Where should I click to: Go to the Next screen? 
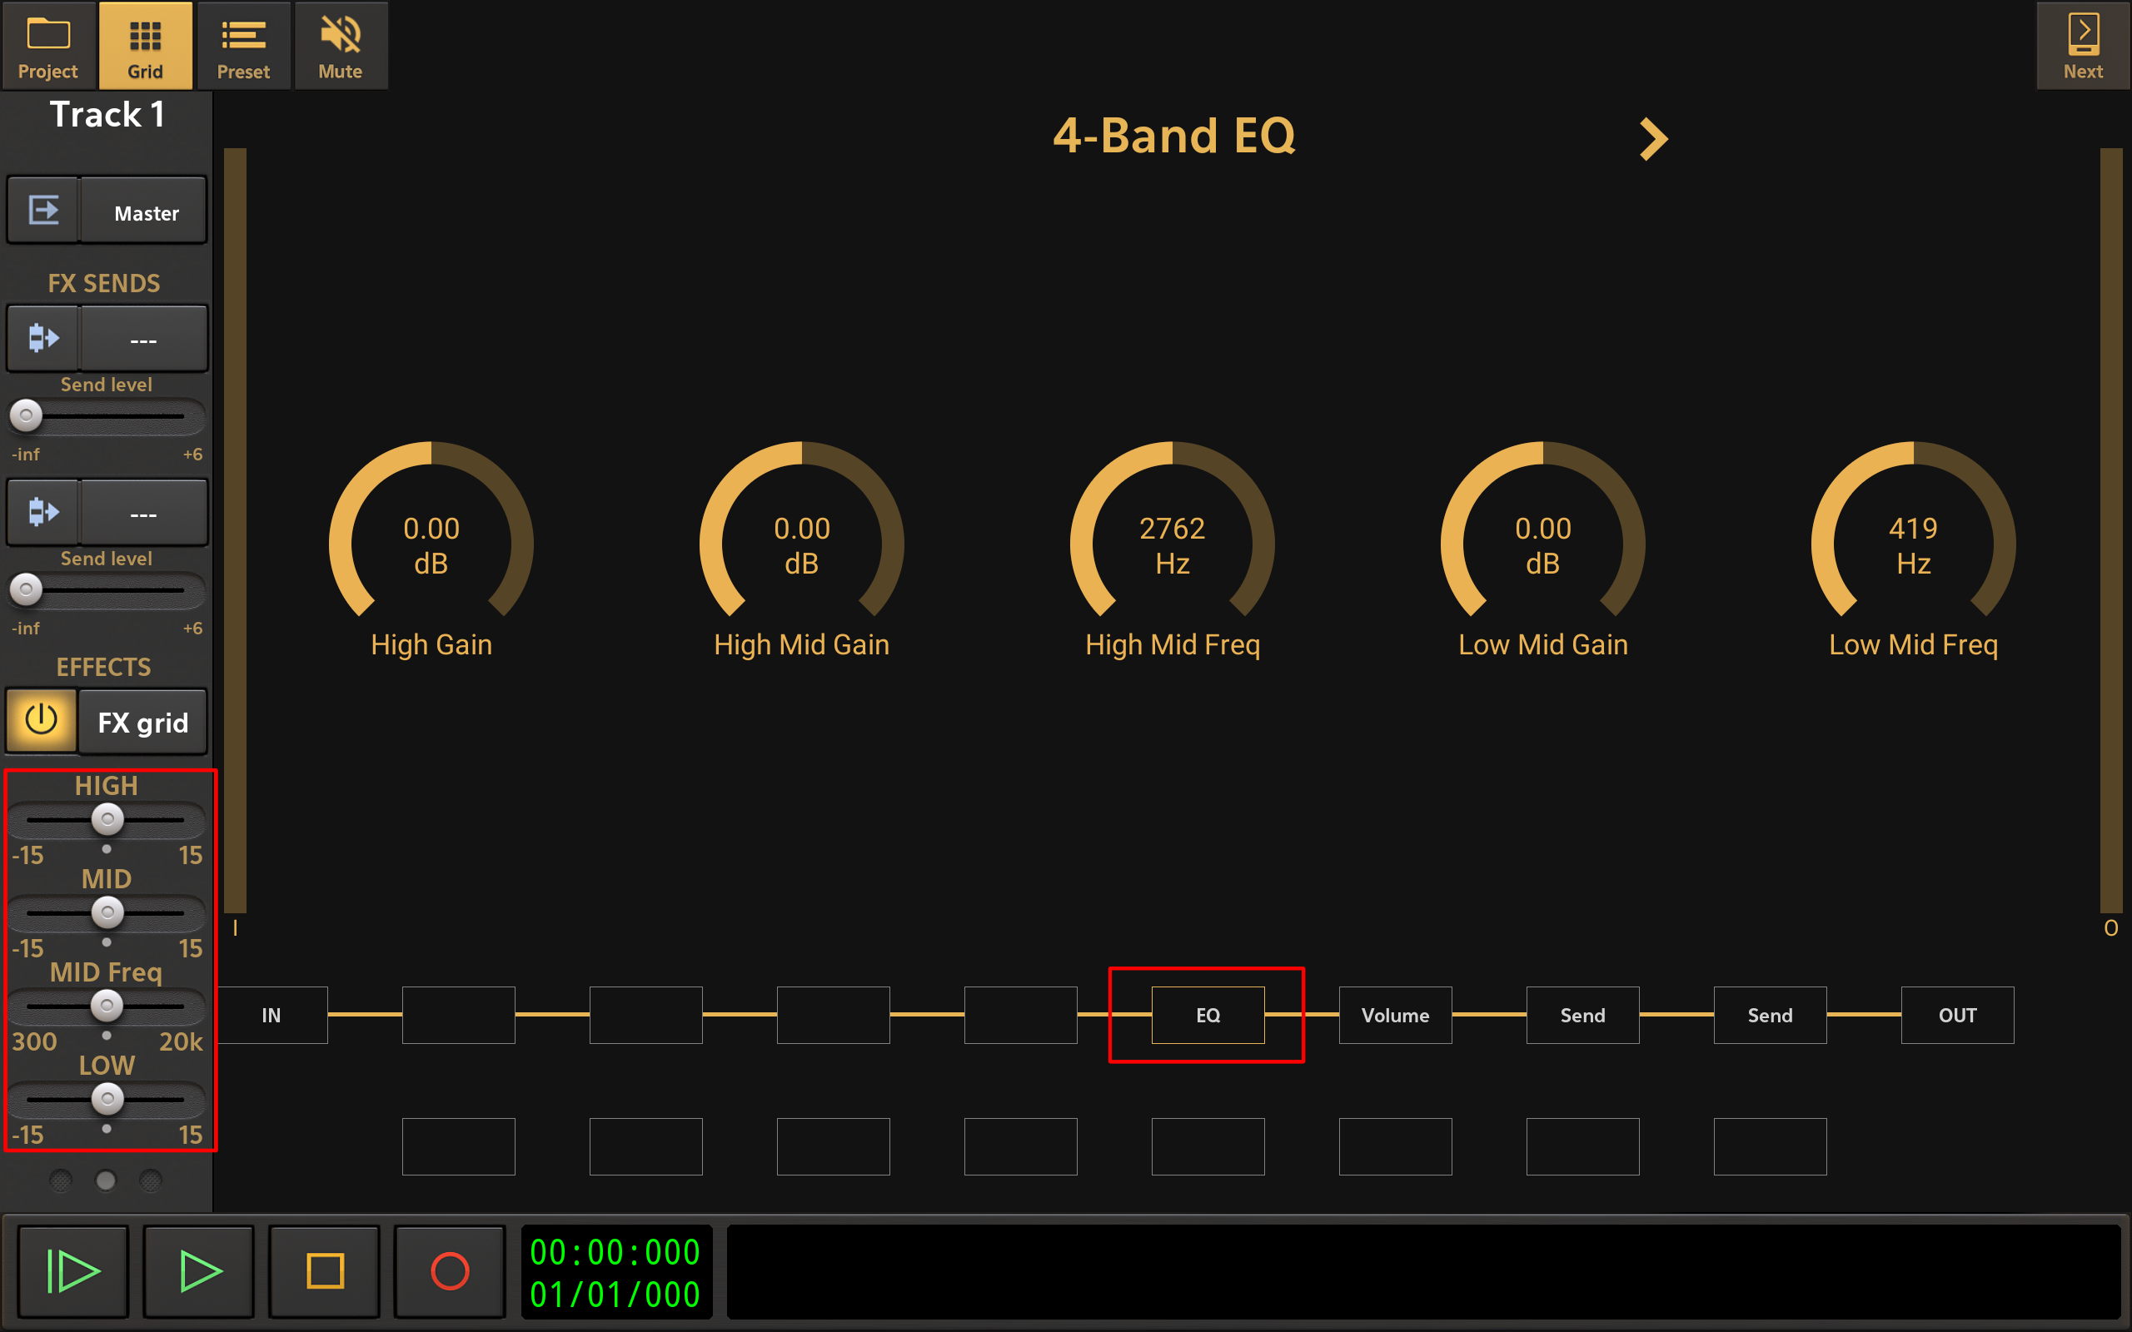(x=2082, y=46)
